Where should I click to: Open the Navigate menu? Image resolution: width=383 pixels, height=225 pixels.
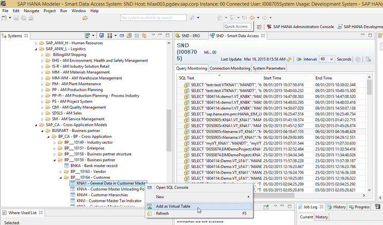click(31, 11)
